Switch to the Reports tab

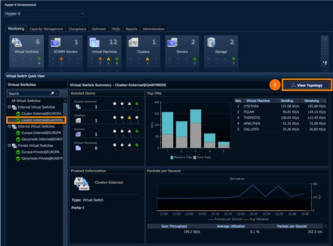[x=132, y=29]
